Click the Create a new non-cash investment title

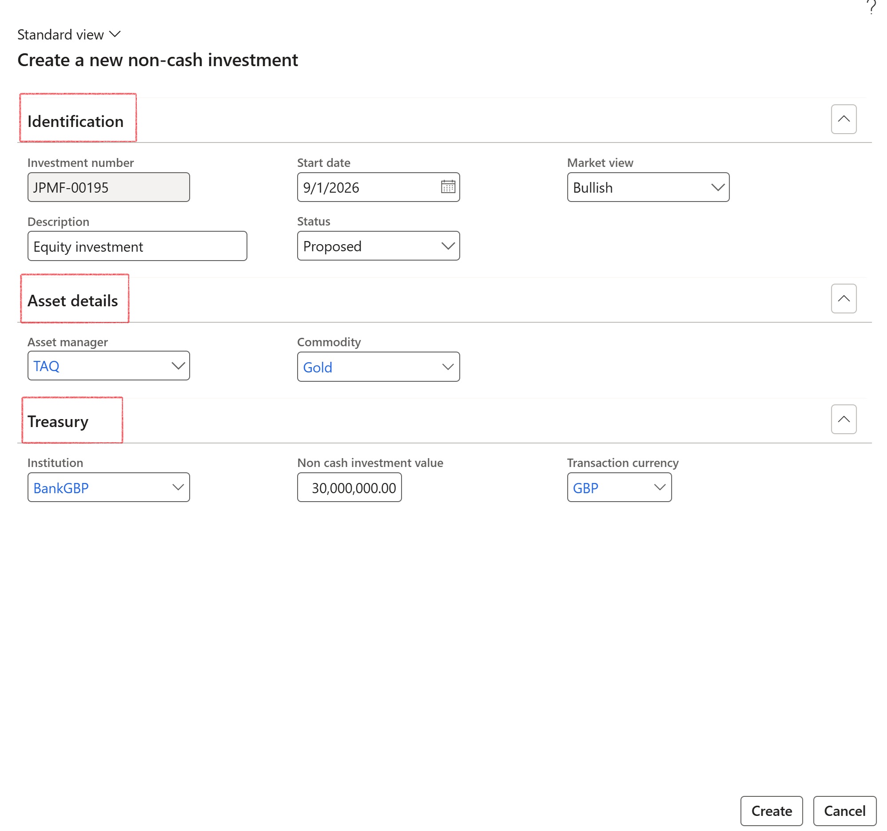(158, 60)
